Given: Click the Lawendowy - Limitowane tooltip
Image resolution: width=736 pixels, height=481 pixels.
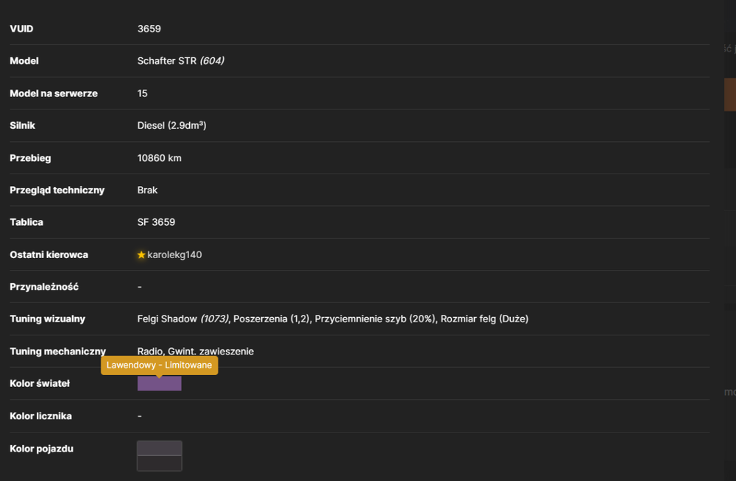Looking at the screenshot, I should tap(159, 365).
